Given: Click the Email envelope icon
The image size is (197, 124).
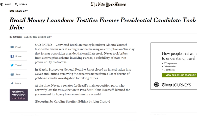Looking at the screenshot, I should tap(12, 47).
